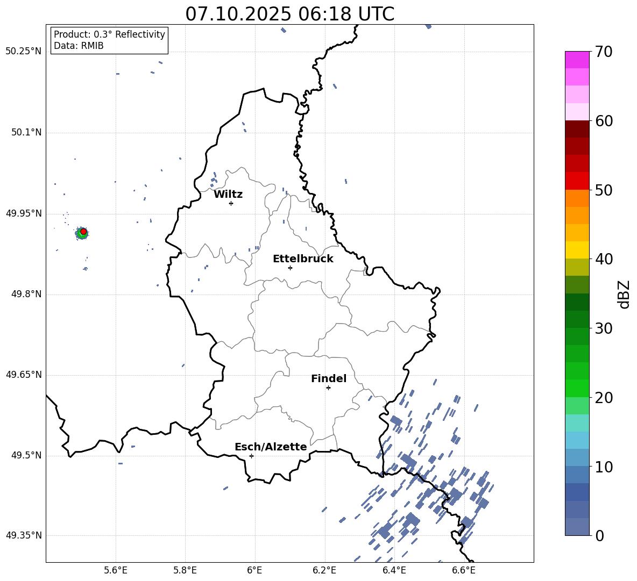Click the 50.1°N latitude label
Screen dimensions: 637x581
[26, 133]
